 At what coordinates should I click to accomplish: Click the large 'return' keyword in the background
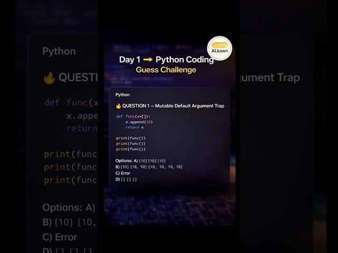coord(82,129)
